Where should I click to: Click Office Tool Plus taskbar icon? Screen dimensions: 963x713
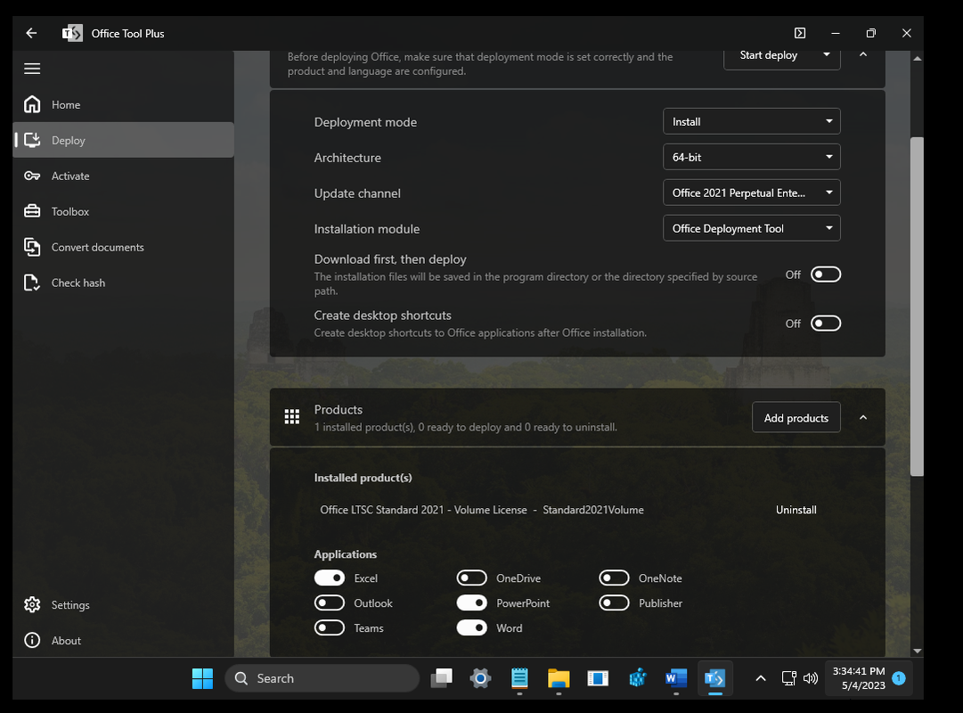(714, 678)
